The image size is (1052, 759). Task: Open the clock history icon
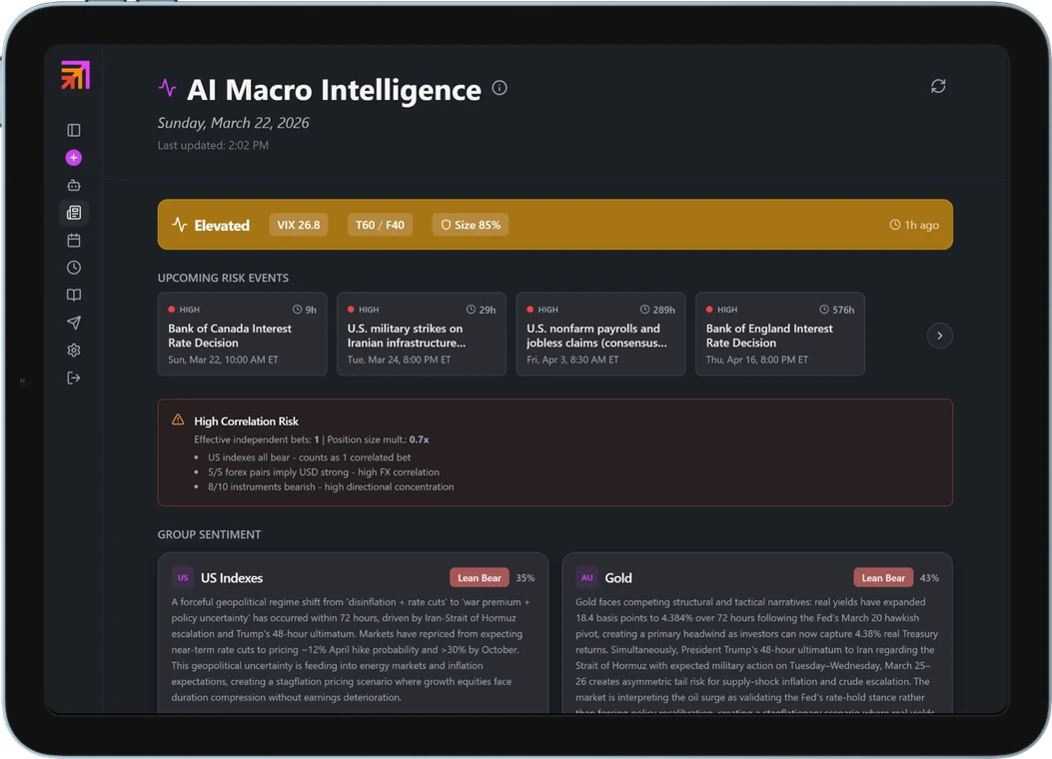point(74,268)
